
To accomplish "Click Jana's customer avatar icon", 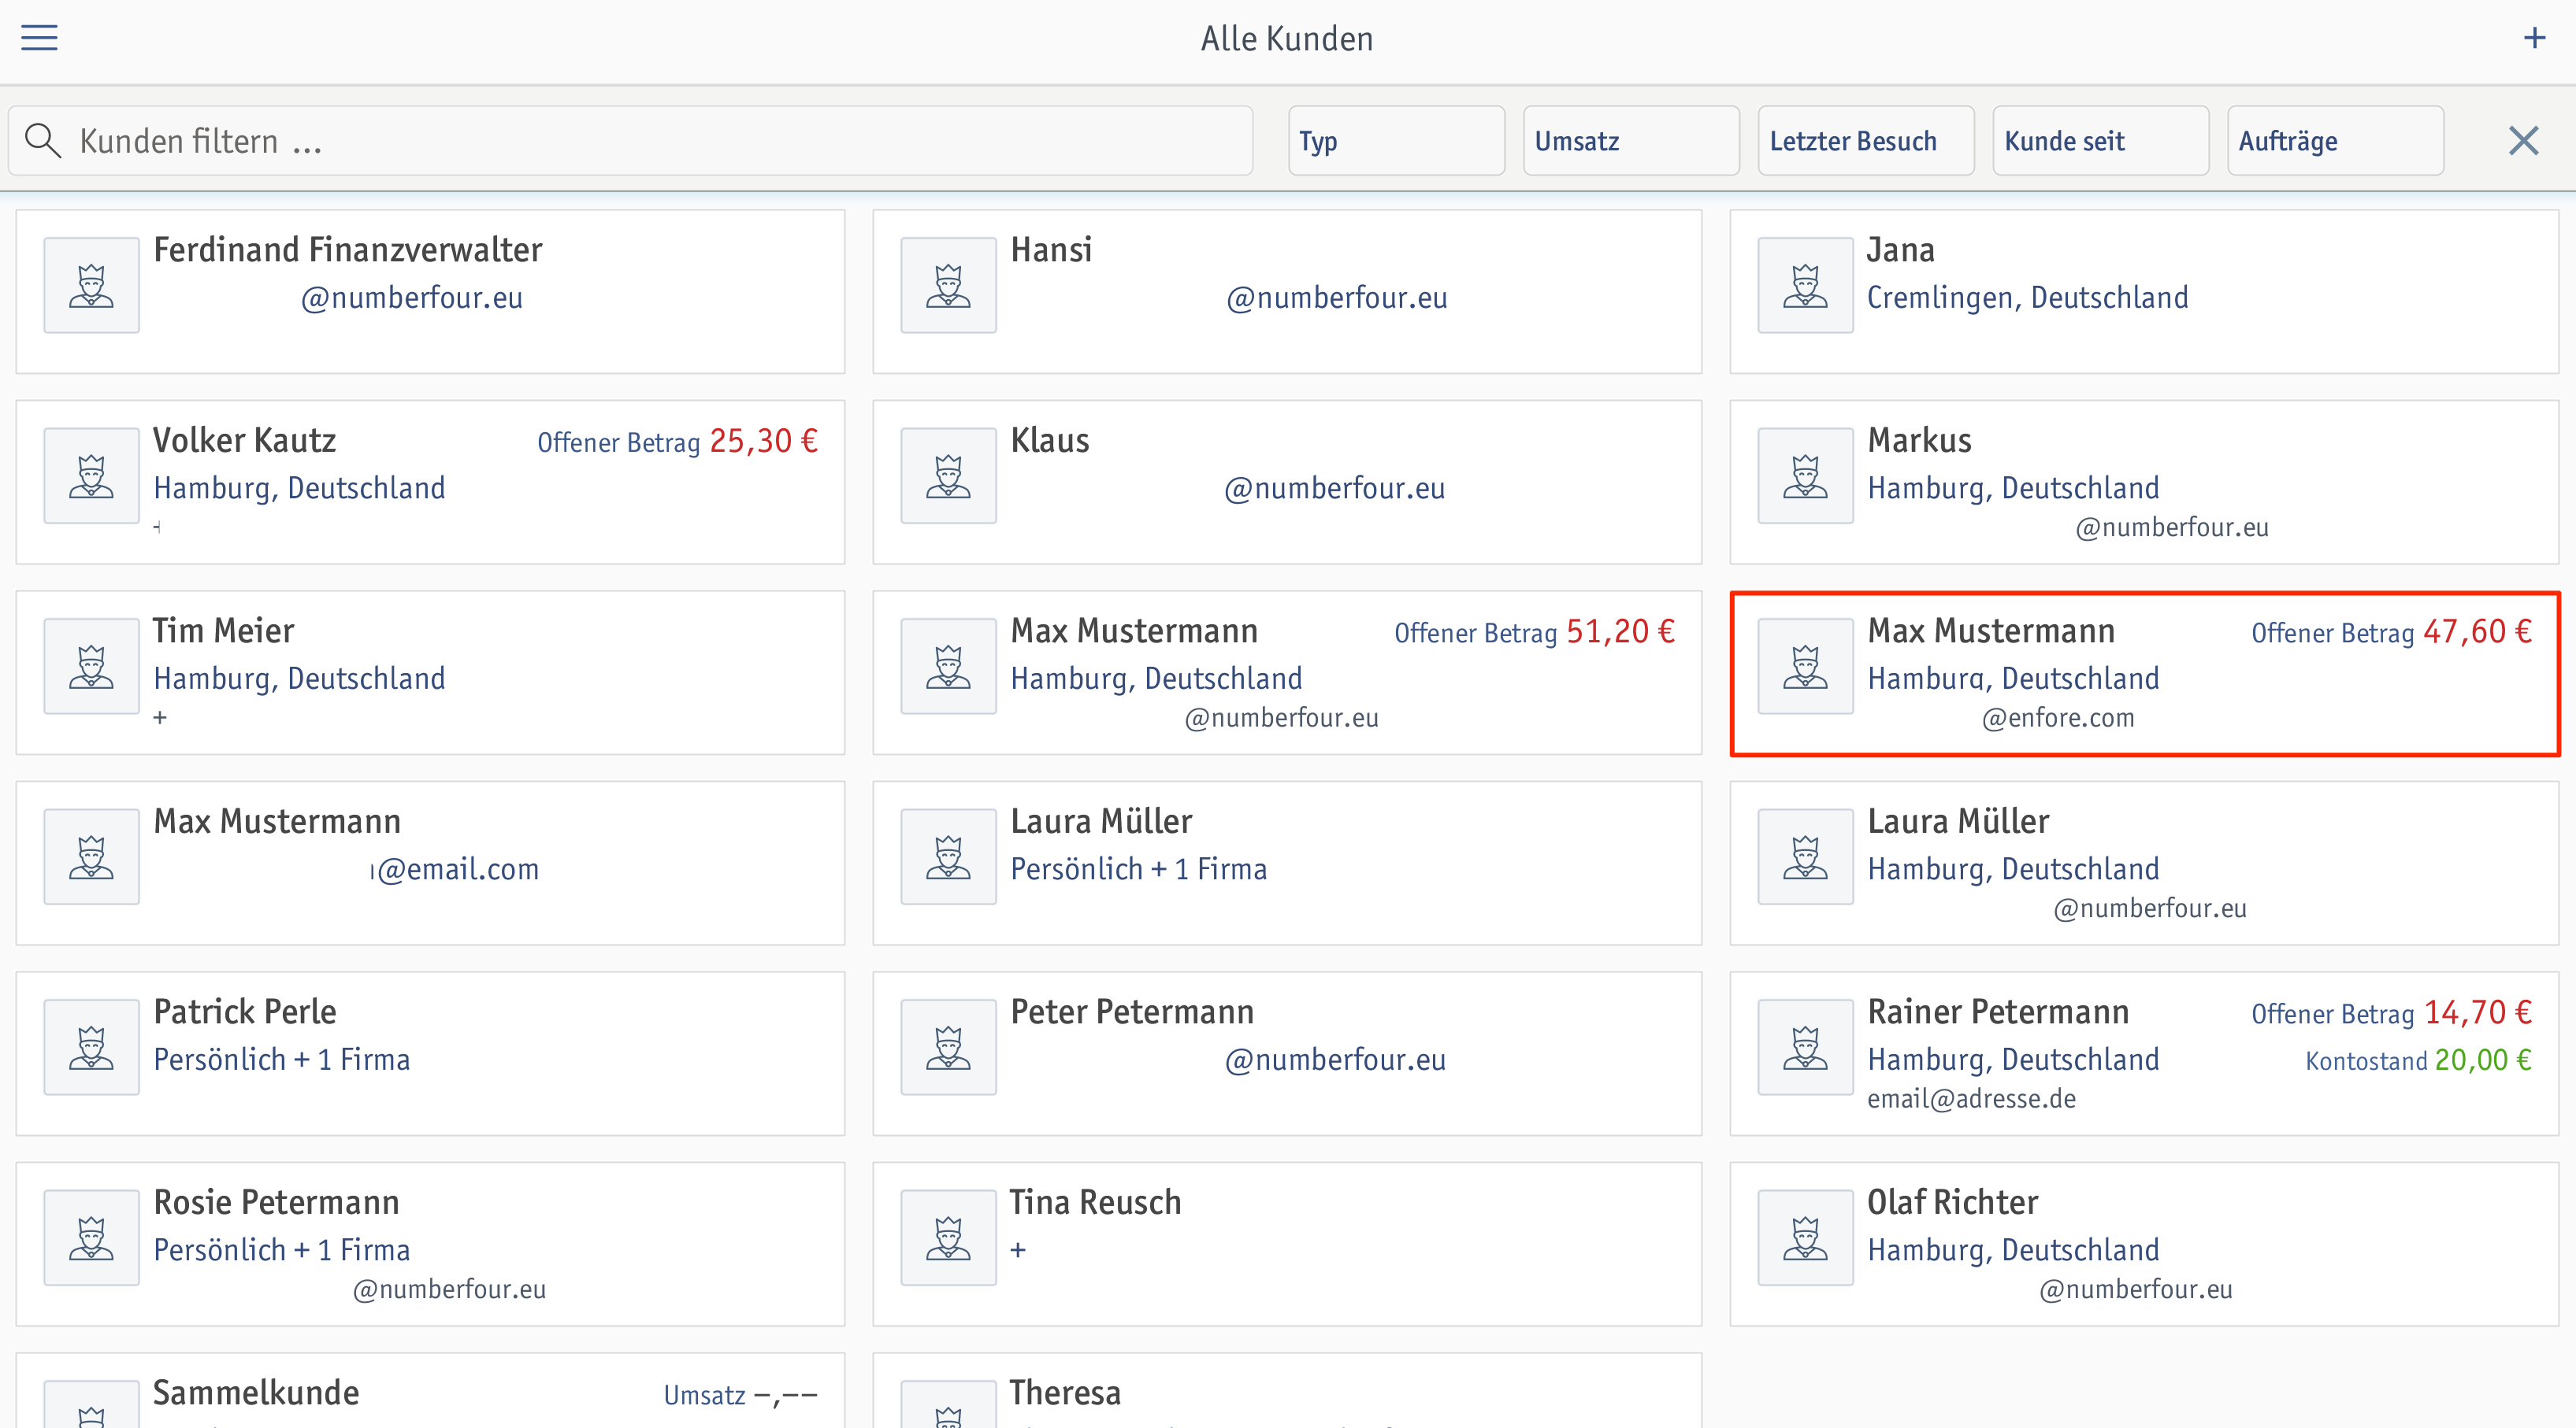I will [1805, 285].
